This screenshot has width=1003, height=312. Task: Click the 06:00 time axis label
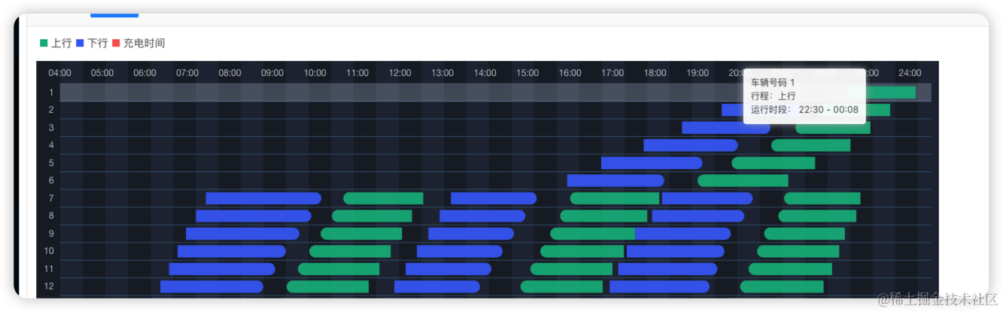tap(144, 73)
